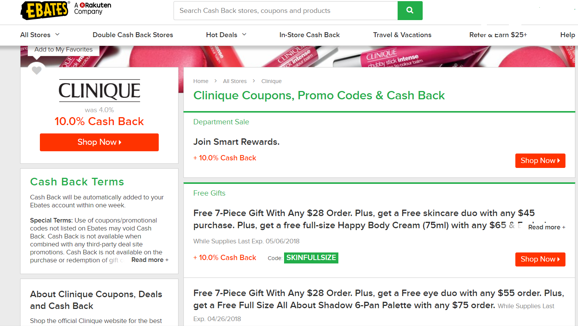Expand the All Stores dropdown
The width and height of the screenshot is (578, 326).
(40, 35)
